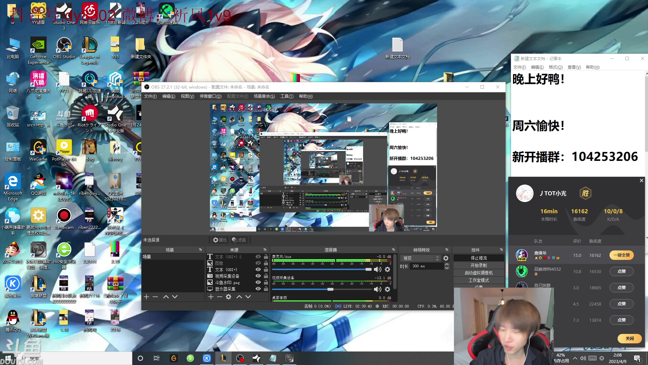Pop out the 转场特效 dock panel
648x365 pixels.
click(447, 250)
